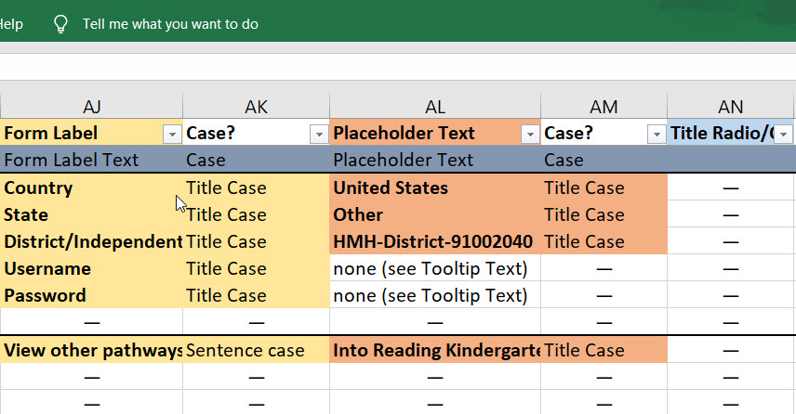The height and width of the screenshot is (414, 796).
Task: Open the Help ribbon tab
Action: point(11,24)
